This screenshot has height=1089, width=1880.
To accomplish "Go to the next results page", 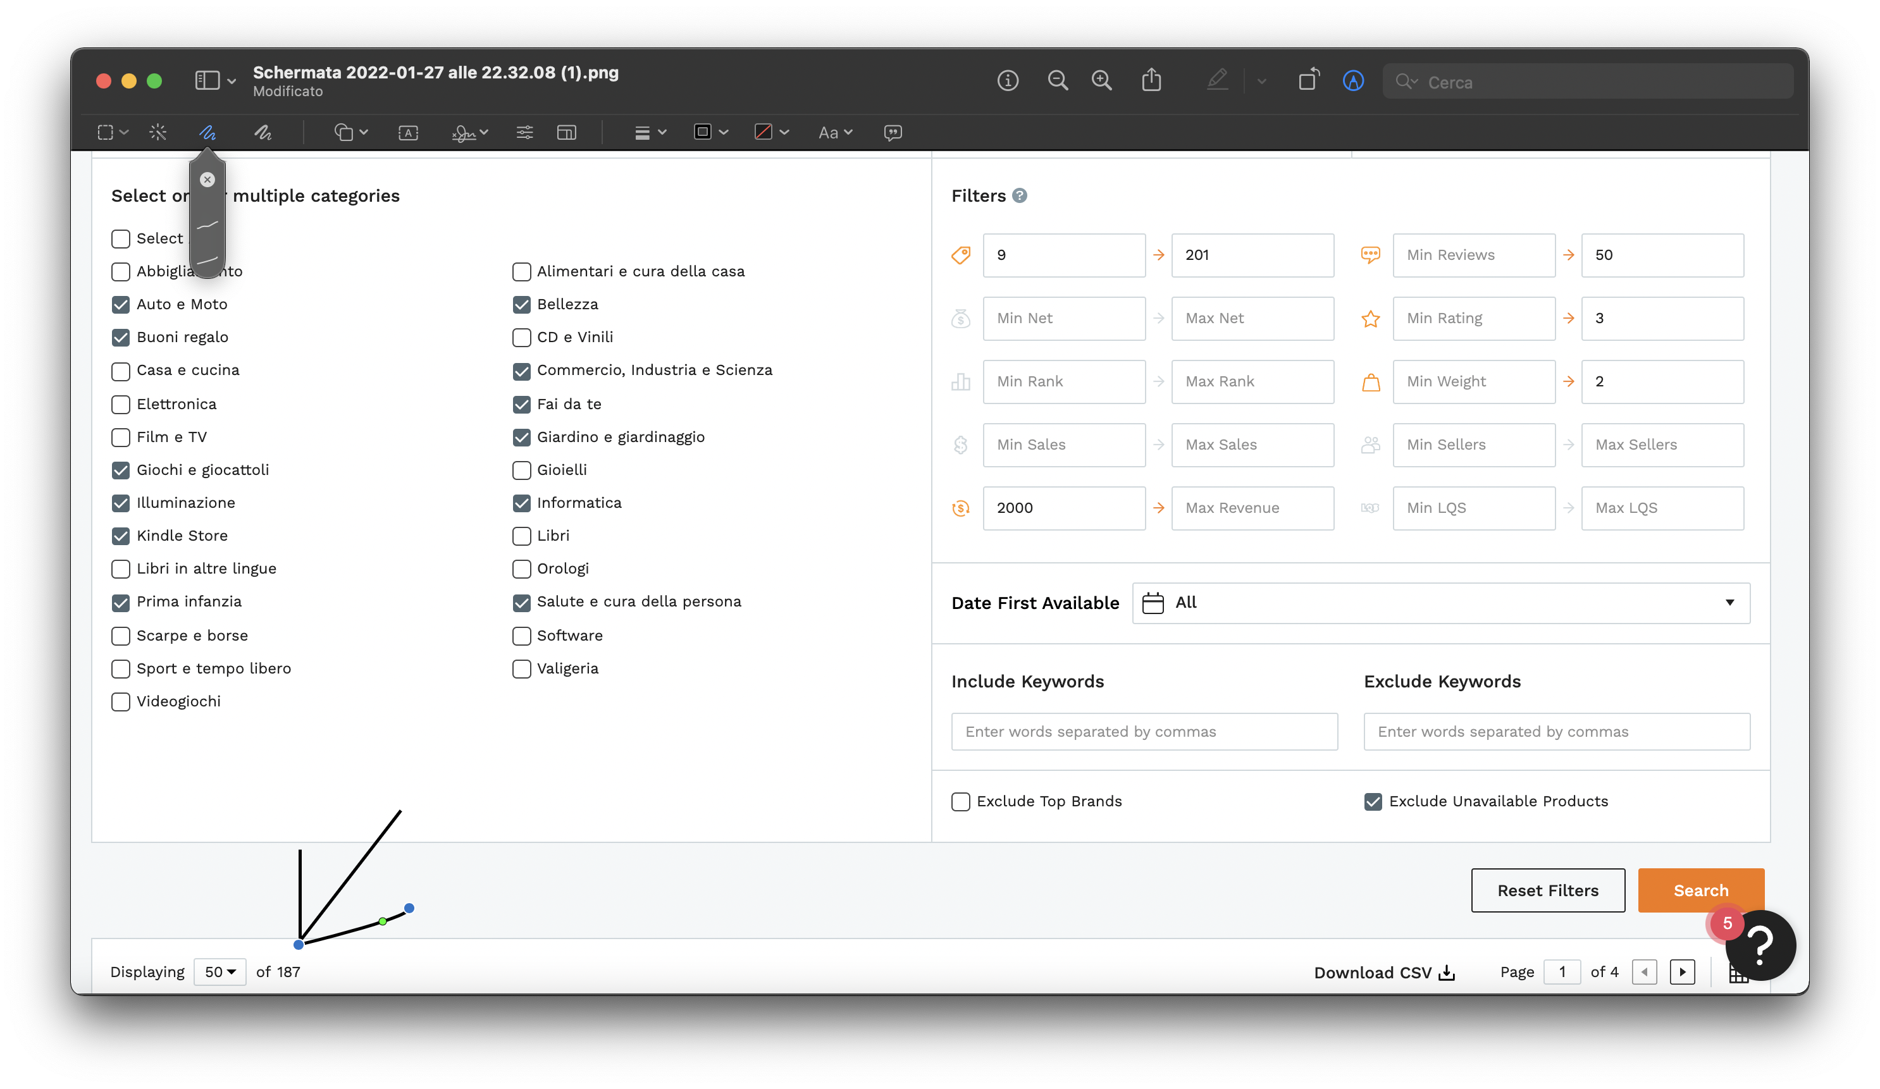I will click(1682, 972).
